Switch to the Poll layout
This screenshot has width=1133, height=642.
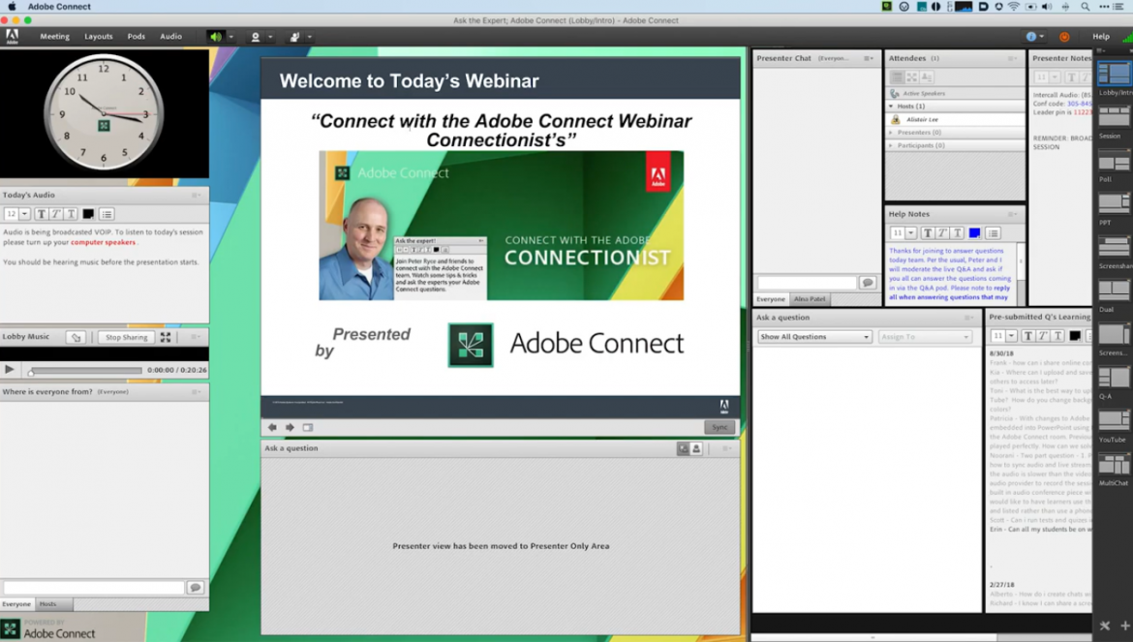(x=1112, y=160)
